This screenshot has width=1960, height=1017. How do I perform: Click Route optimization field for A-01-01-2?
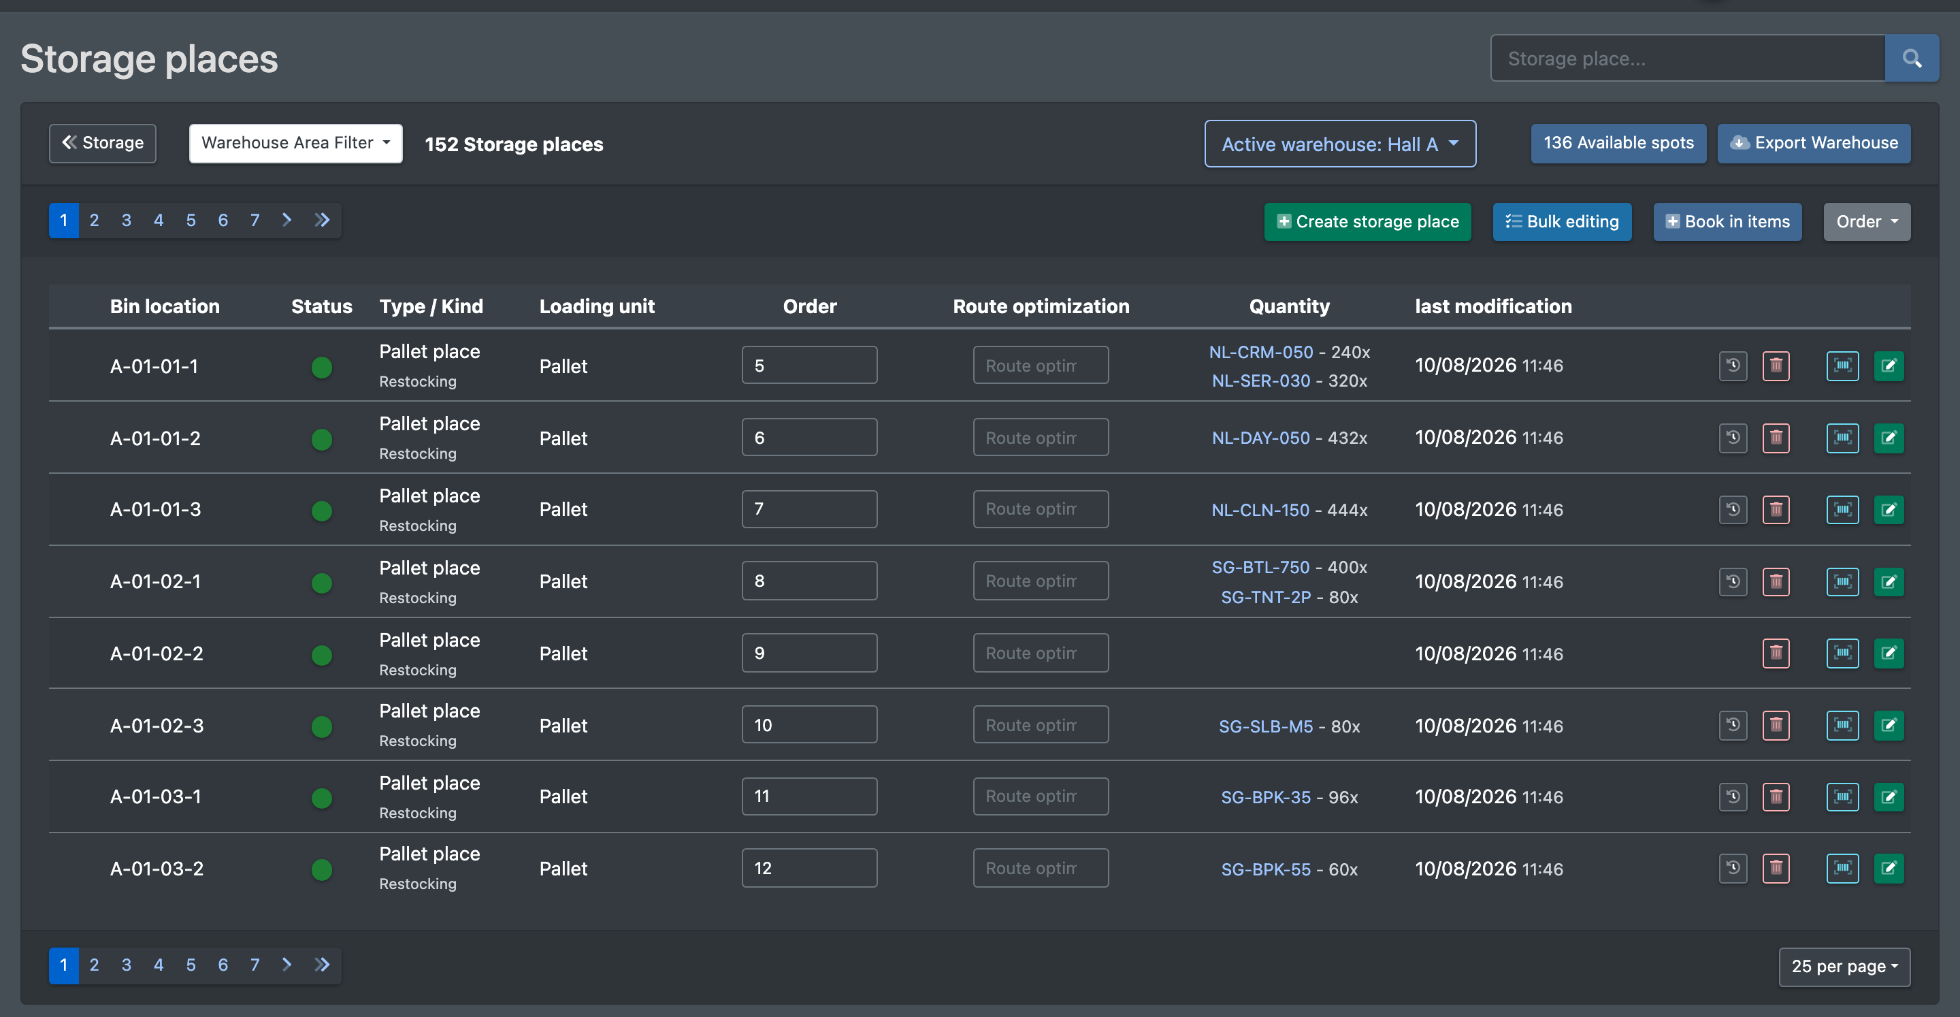[1040, 438]
